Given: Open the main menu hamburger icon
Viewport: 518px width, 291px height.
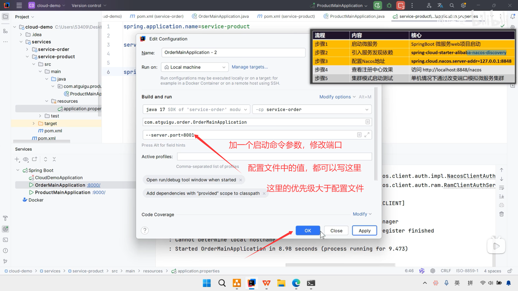Looking at the screenshot, I should point(19,5).
